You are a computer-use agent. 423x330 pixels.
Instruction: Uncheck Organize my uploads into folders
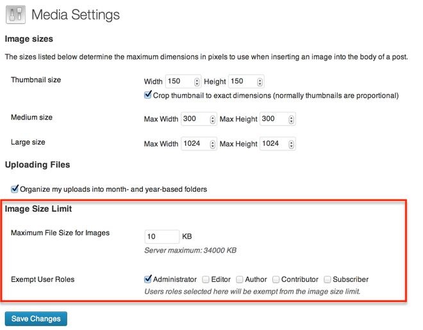point(15,189)
